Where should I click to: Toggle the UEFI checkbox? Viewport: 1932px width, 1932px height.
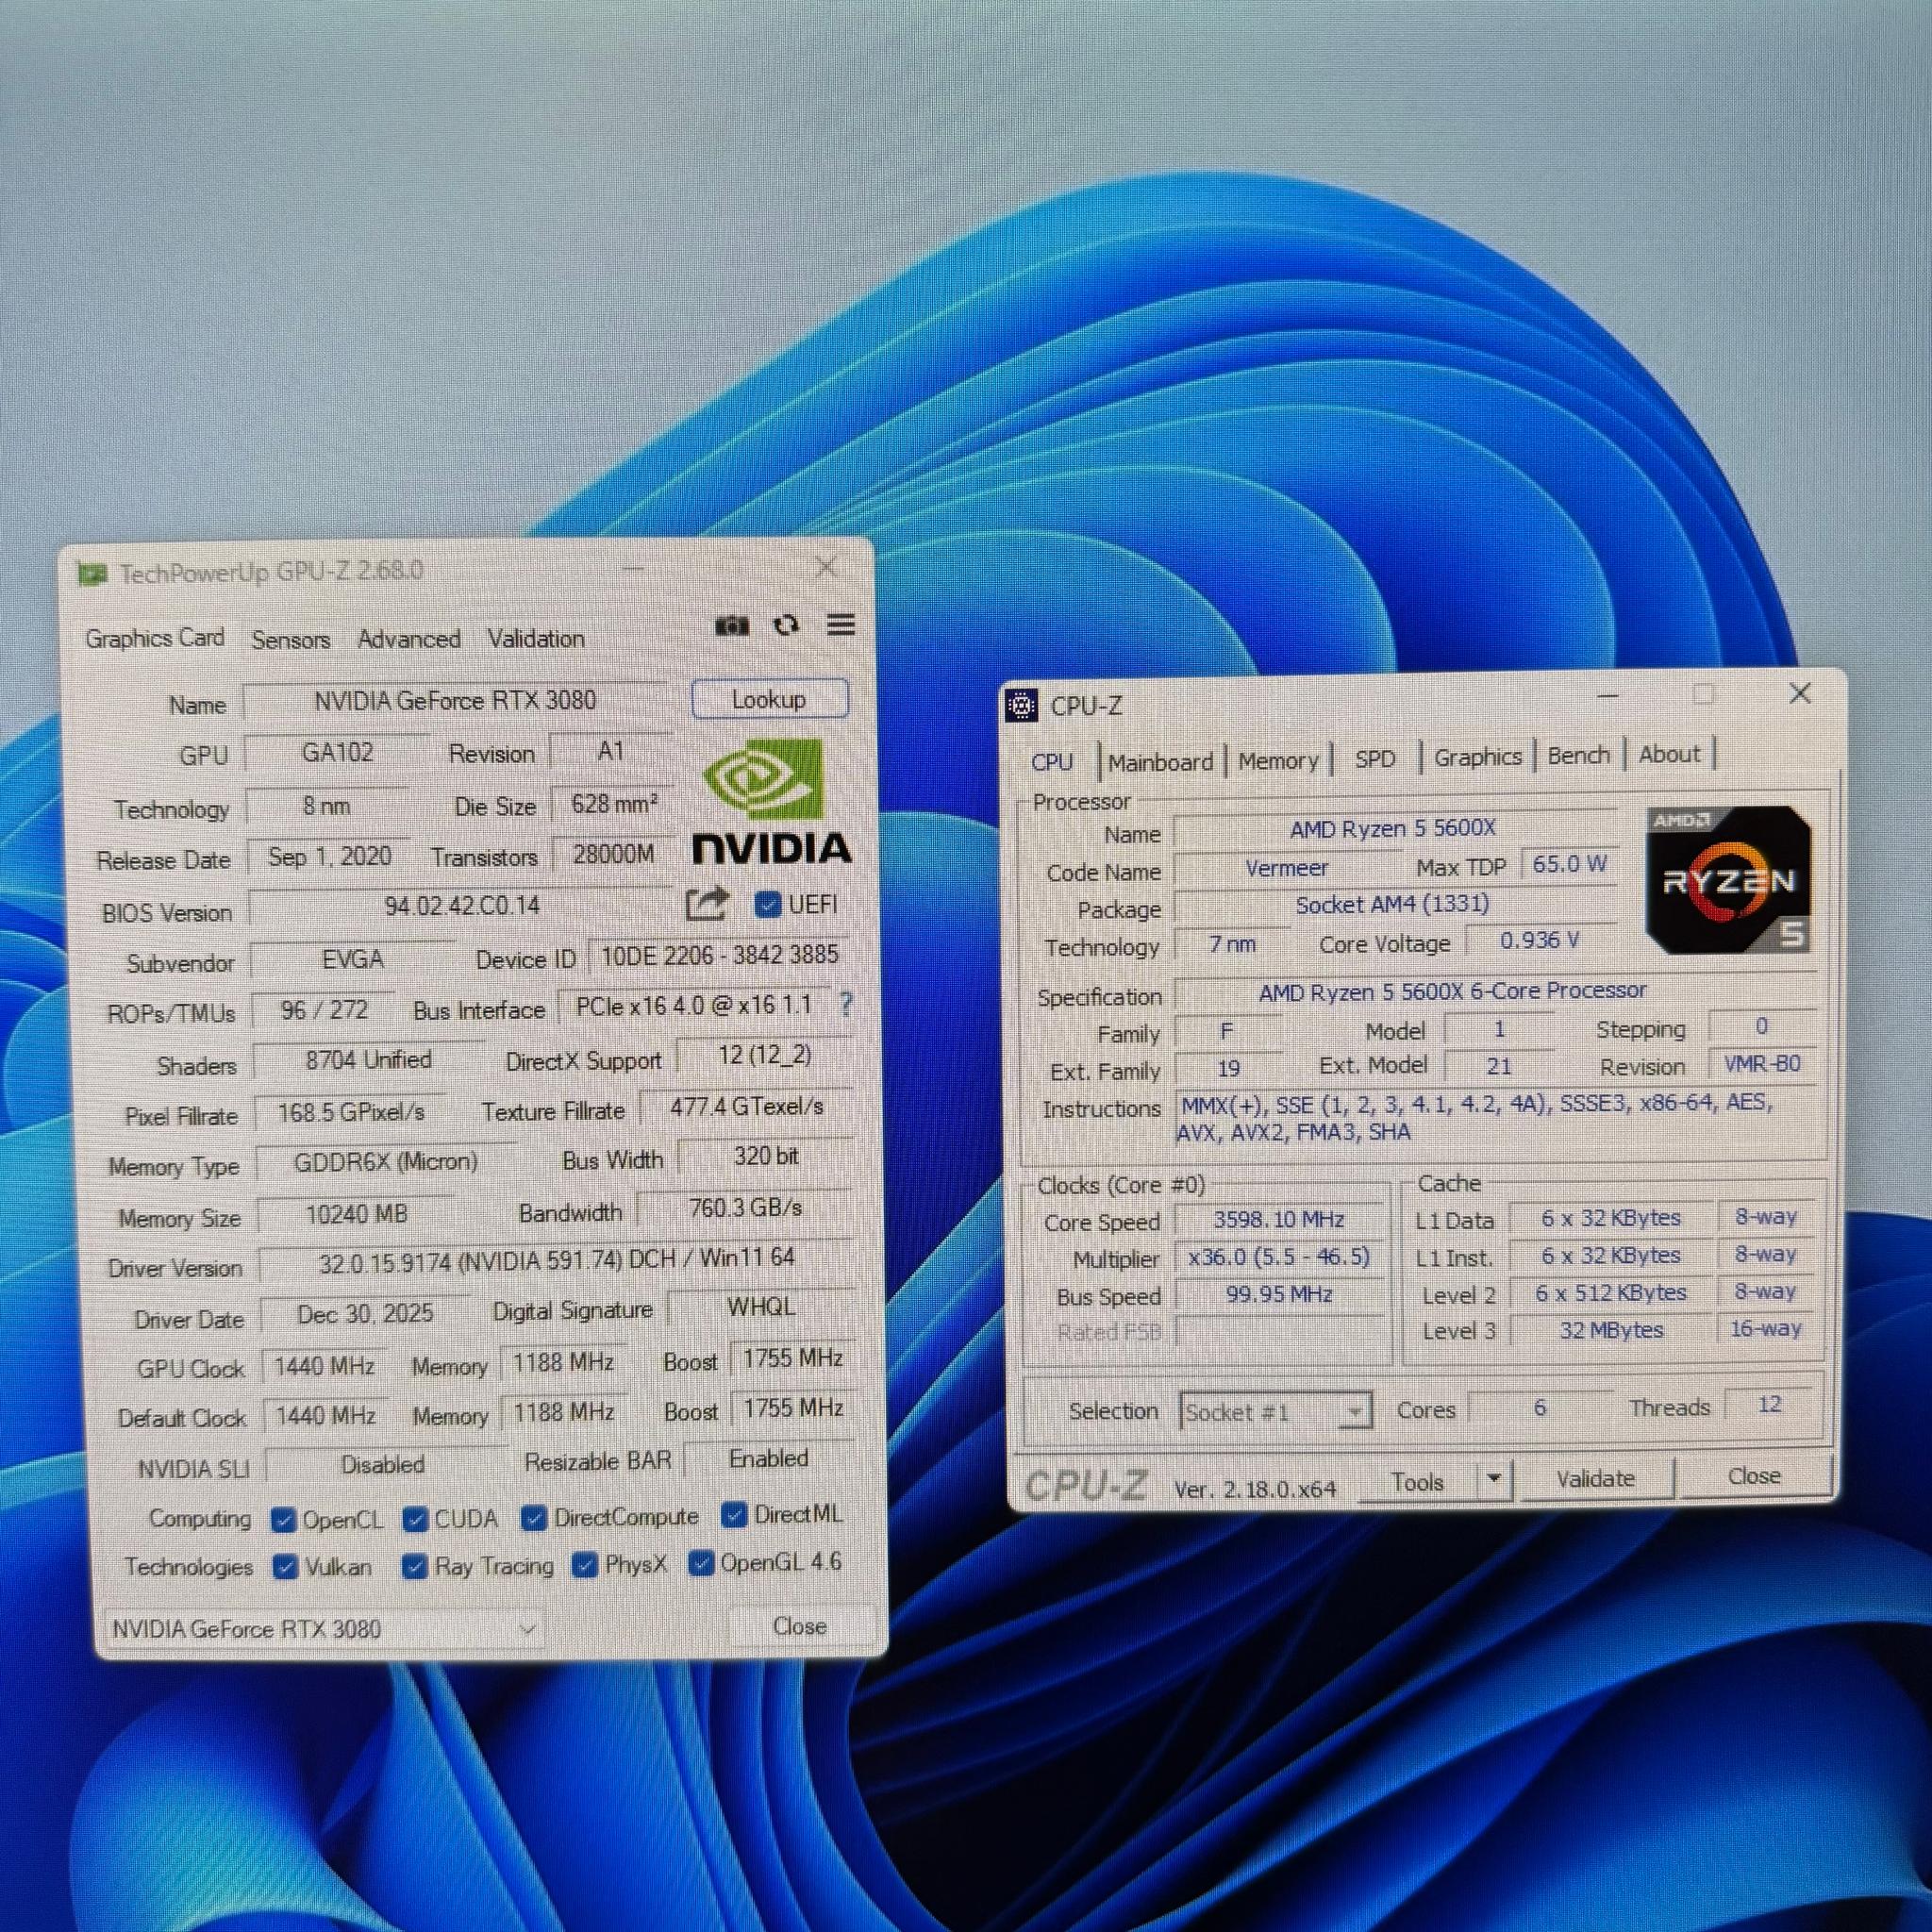767,905
